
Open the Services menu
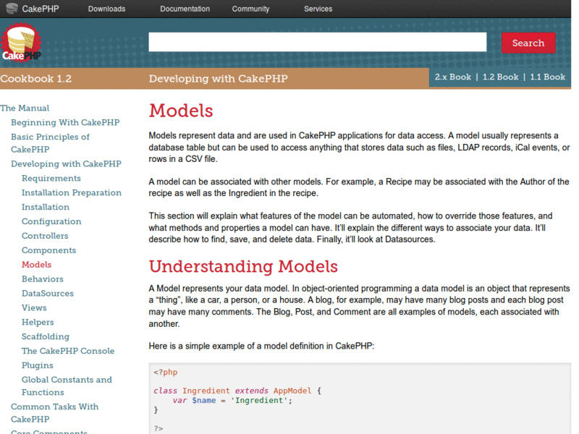tap(318, 9)
